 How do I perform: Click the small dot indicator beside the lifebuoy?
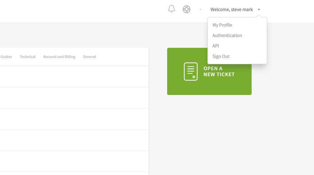[x=200, y=9]
